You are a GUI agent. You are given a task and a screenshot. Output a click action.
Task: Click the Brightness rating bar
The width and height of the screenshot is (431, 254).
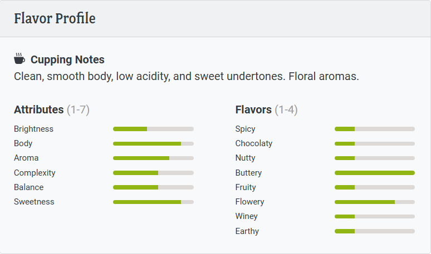point(153,129)
